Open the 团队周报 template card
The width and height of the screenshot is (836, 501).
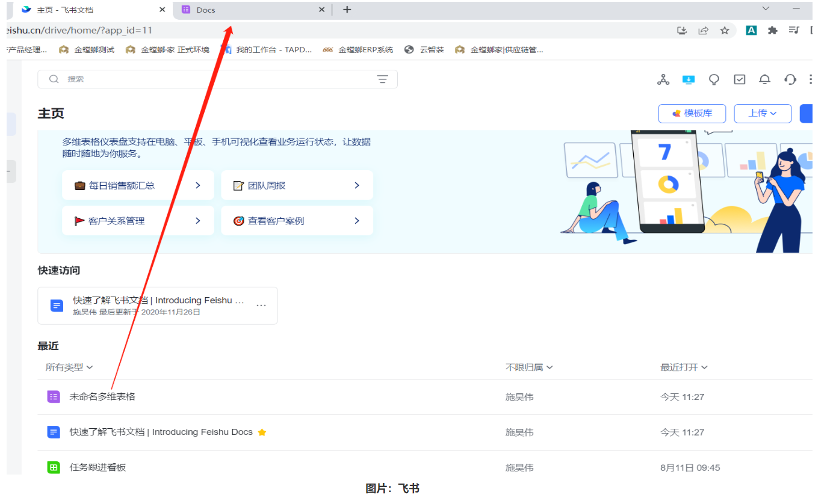pos(297,185)
